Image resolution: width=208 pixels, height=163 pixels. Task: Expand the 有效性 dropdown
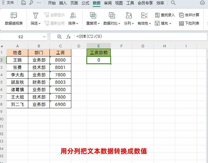tap(150, 24)
